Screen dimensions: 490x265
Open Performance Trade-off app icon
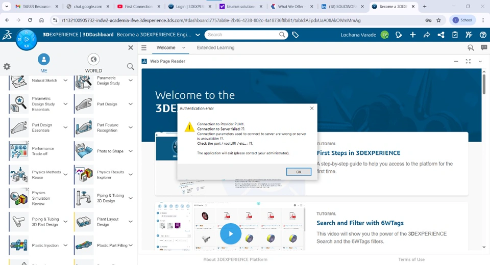(19, 151)
